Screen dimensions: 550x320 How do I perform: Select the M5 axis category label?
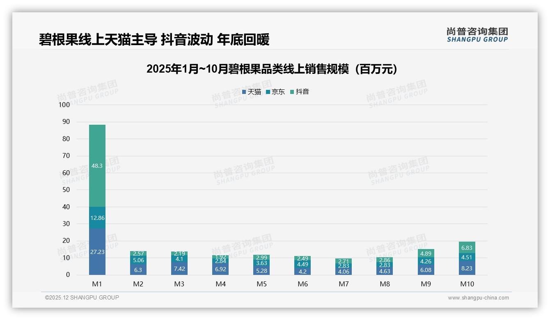coord(261,283)
